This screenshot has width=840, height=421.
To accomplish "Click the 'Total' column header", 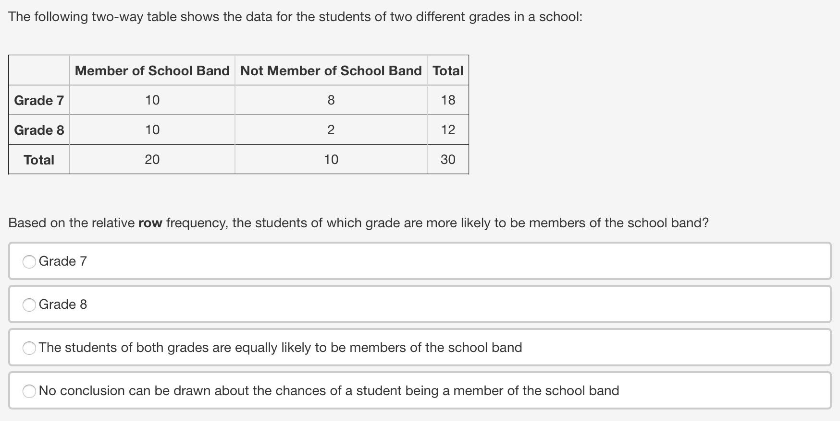I will 447,70.
